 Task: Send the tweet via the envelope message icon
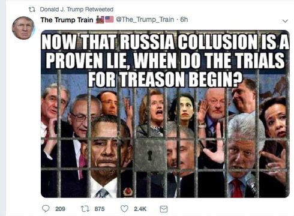164,209
